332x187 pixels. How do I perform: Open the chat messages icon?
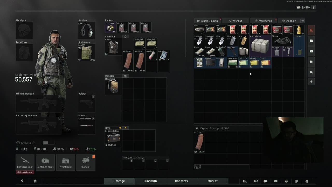pos(265,181)
